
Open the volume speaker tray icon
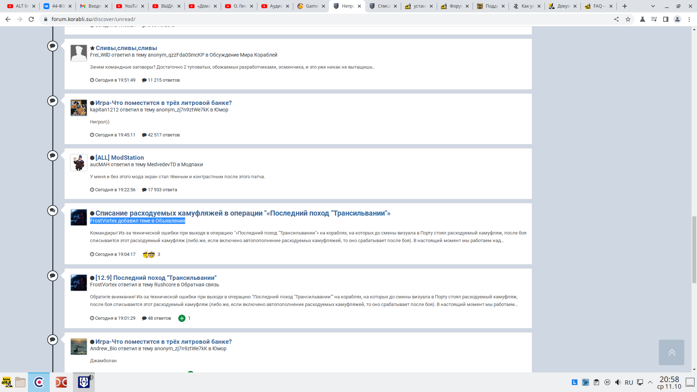(x=618, y=382)
